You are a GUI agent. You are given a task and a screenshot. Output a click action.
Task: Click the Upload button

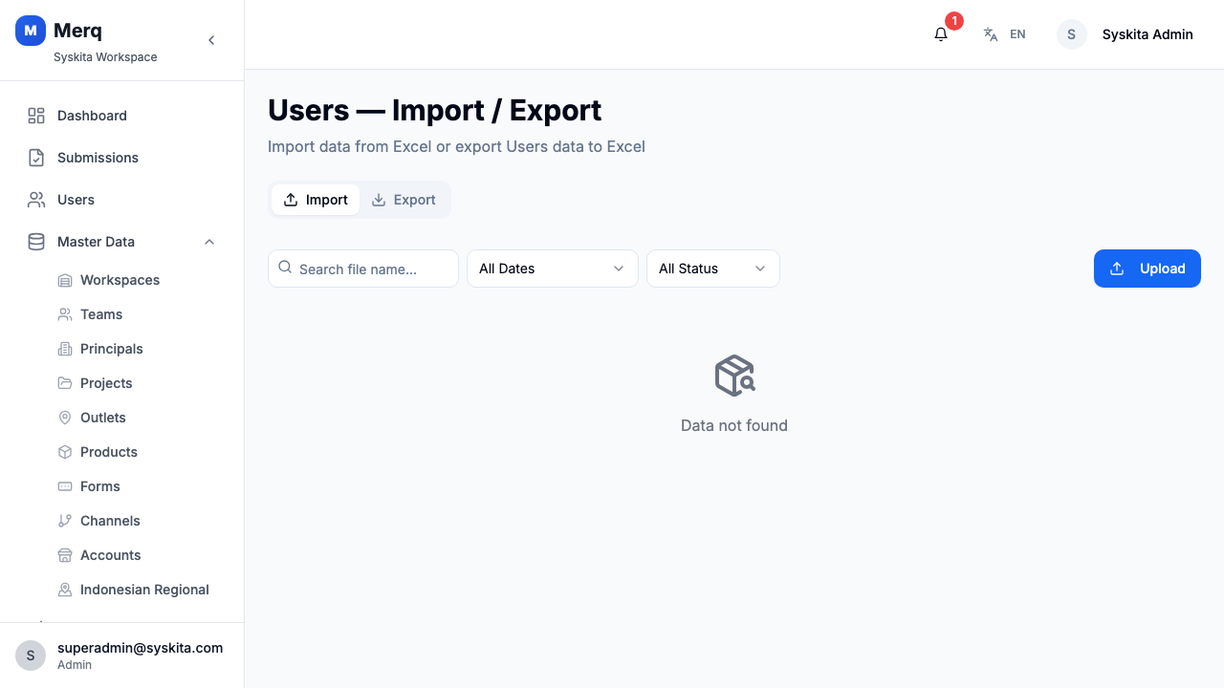(1147, 269)
